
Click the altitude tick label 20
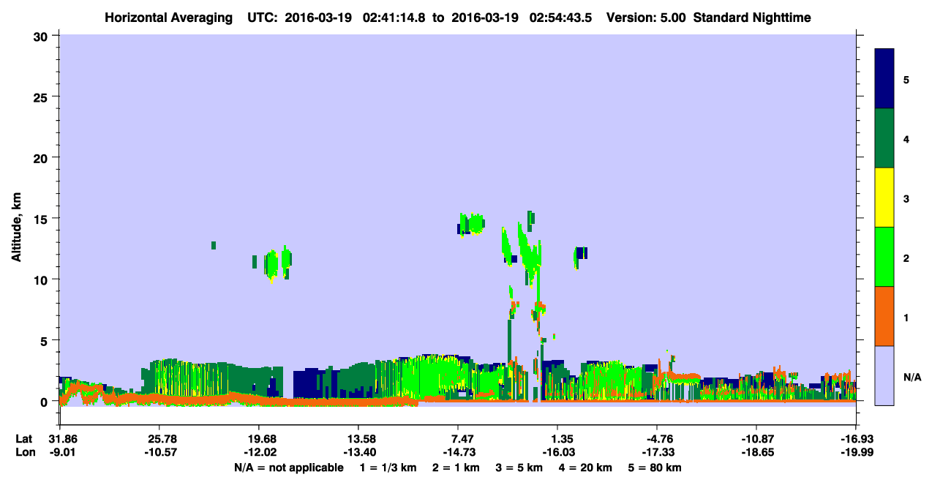(x=42, y=157)
